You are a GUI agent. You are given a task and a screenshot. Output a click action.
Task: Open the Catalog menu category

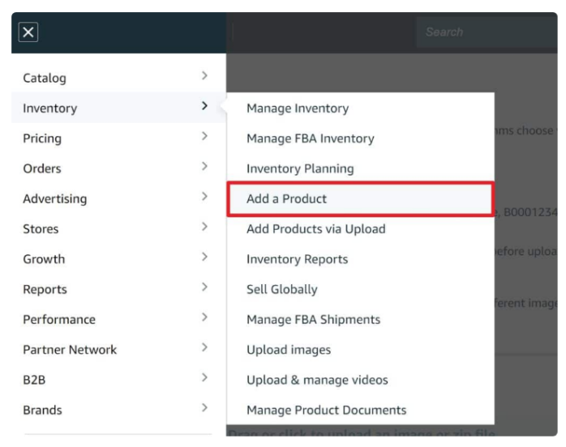coord(118,78)
